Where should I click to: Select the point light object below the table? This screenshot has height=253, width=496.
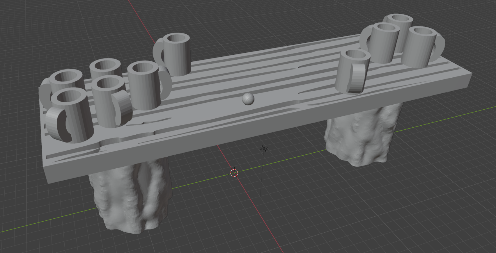click(x=264, y=149)
